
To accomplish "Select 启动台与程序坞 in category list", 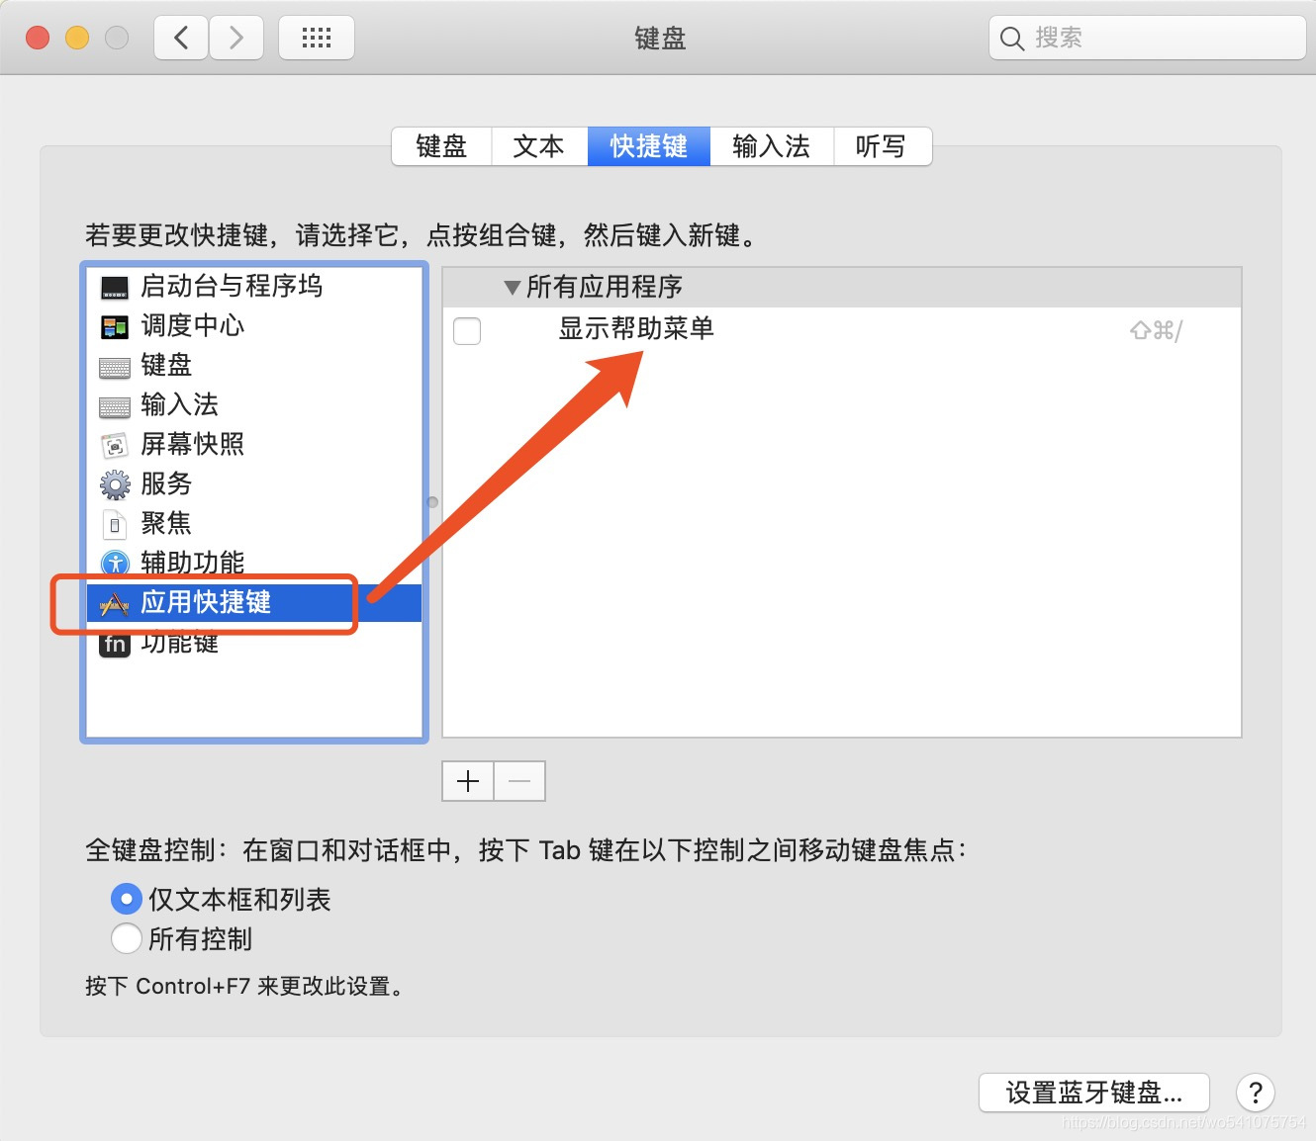I will pyautogui.click(x=254, y=287).
